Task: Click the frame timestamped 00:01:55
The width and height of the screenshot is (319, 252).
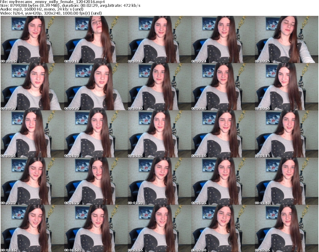Action: click(x=159, y=228)
